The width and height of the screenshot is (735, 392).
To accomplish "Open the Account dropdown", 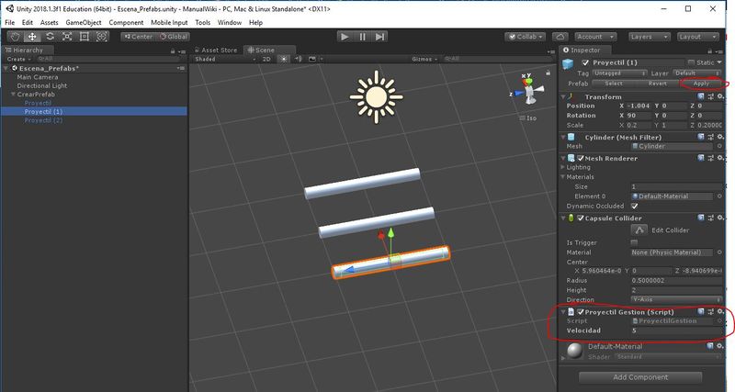I will pos(595,37).
